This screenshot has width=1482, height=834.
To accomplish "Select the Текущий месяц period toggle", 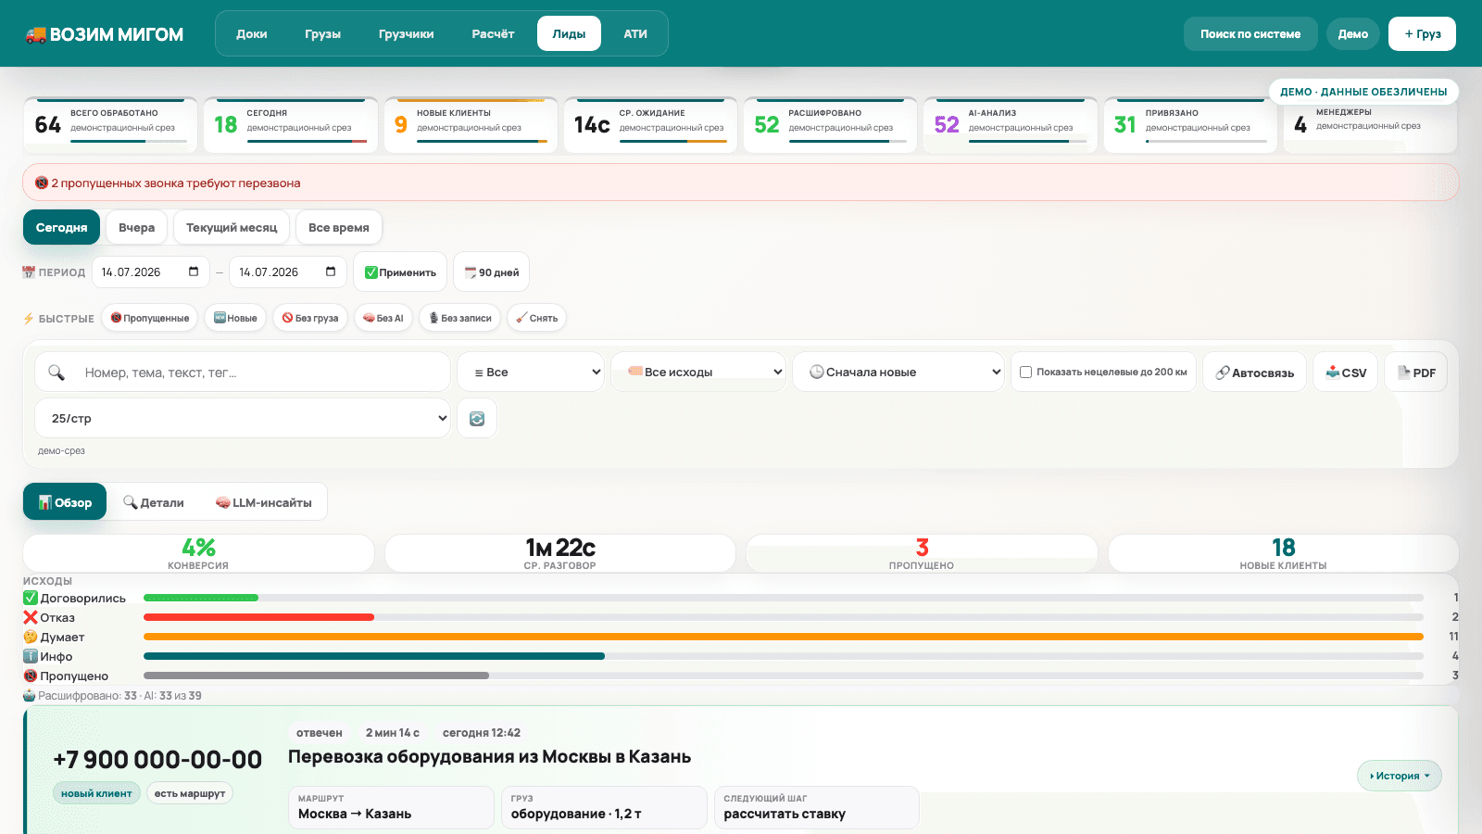I will (x=232, y=227).
